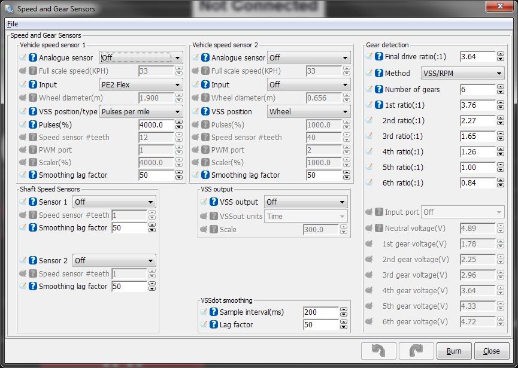This screenshot has width=518, height=368.
Task: Open VSS2 Input dropdown
Action: tap(309, 84)
